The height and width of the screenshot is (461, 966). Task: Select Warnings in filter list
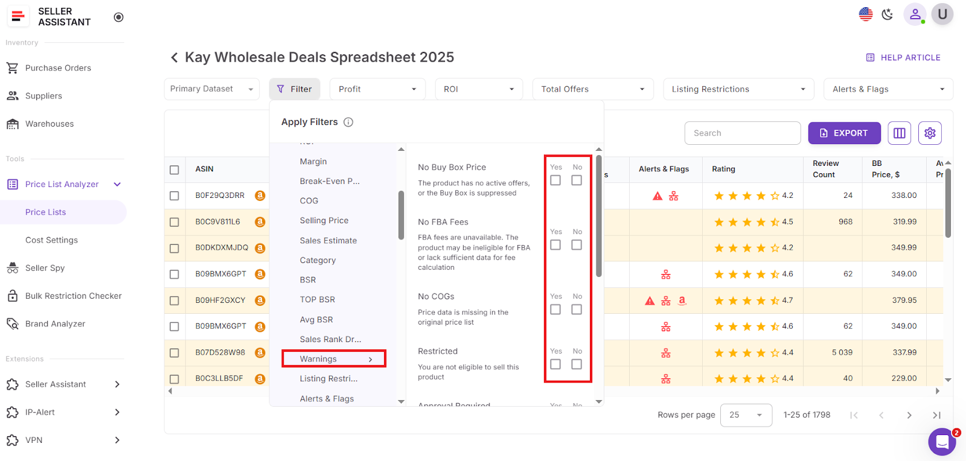pos(334,358)
